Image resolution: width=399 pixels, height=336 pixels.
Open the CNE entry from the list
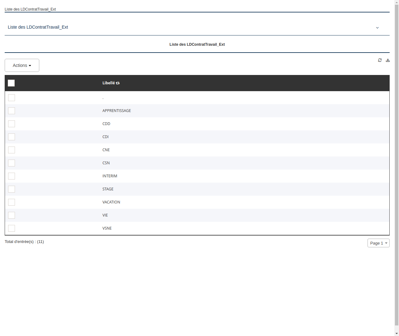pos(106,150)
